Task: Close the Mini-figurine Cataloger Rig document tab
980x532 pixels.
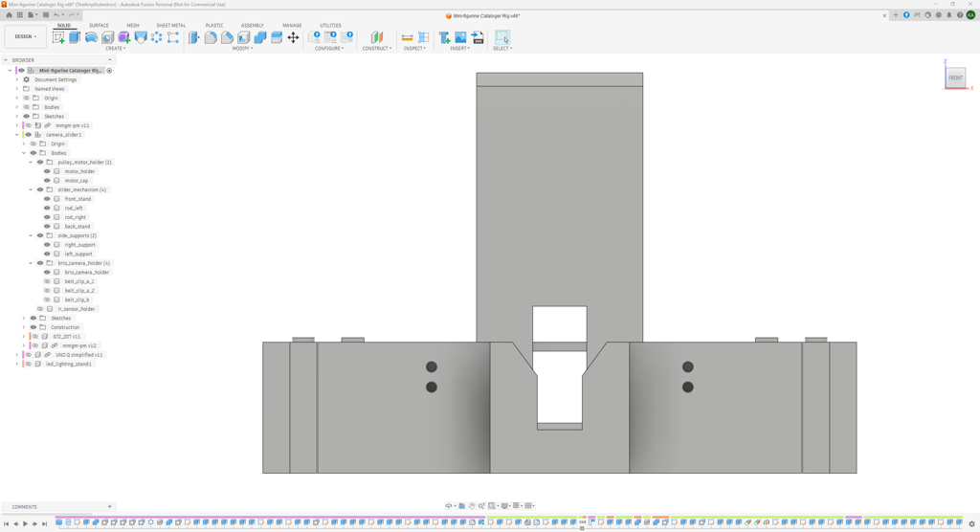Action: (x=884, y=15)
